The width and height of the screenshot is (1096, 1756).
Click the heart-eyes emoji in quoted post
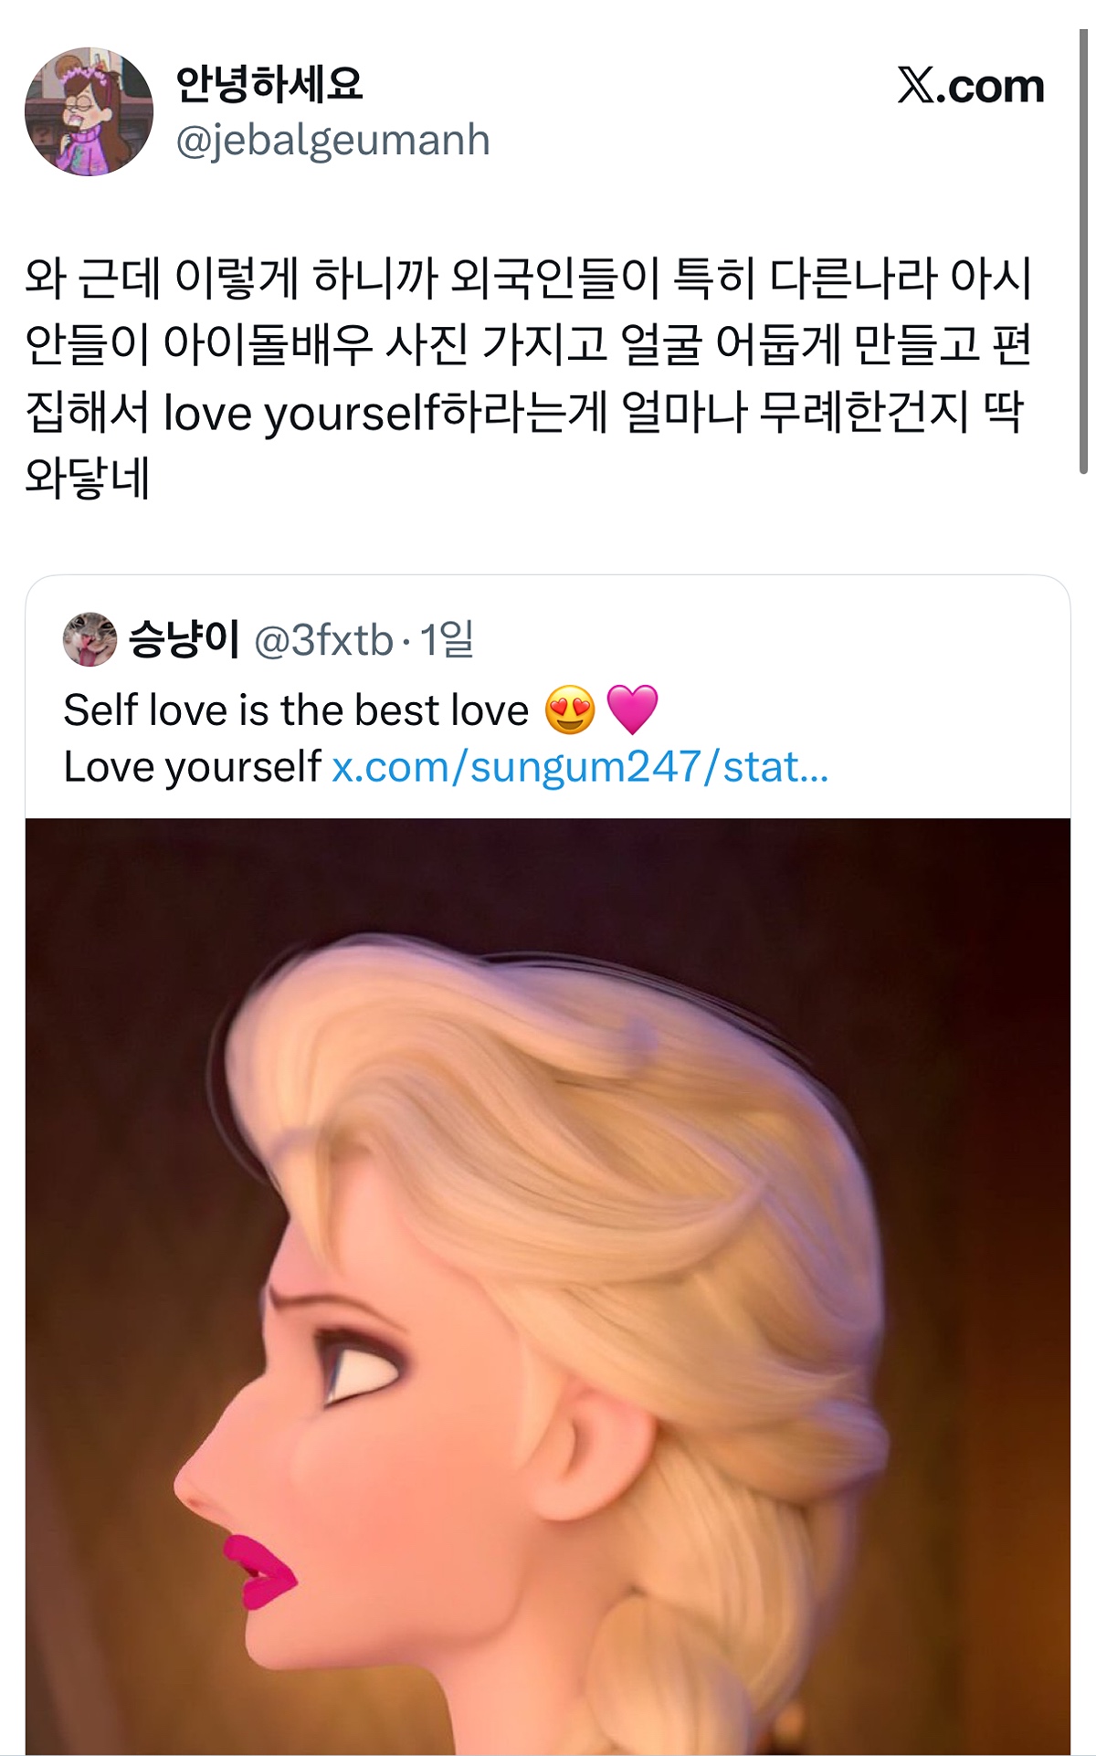(x=570, y=710)
